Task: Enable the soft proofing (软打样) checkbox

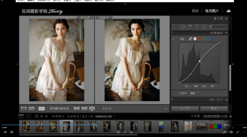Action: [100, 109]
